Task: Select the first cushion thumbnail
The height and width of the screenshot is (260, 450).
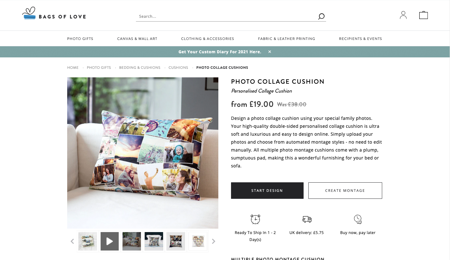Action: coord(88,241)
